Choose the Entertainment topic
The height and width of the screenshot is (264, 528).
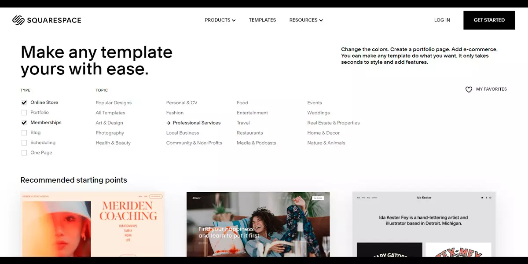coord(252,113)
